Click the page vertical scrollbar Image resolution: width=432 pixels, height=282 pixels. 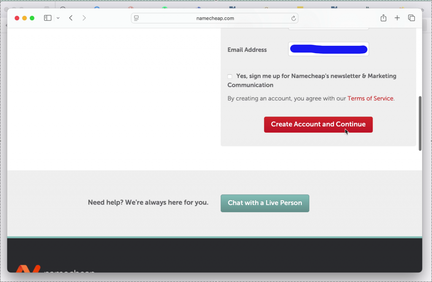point(420,123)
